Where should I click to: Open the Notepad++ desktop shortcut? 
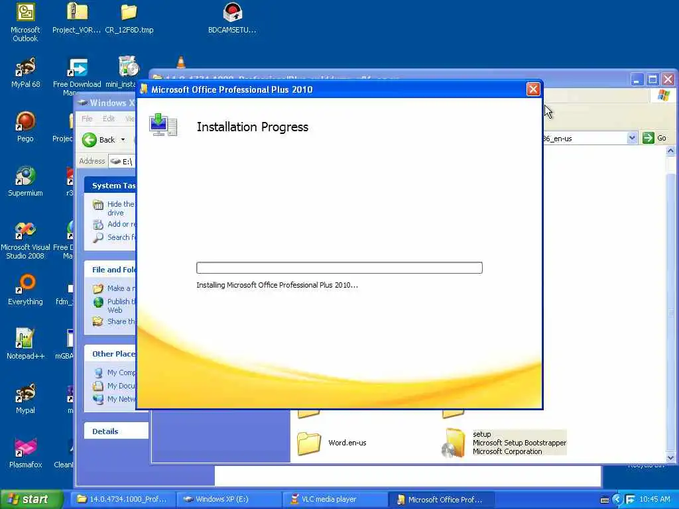(x=25, y=339)
